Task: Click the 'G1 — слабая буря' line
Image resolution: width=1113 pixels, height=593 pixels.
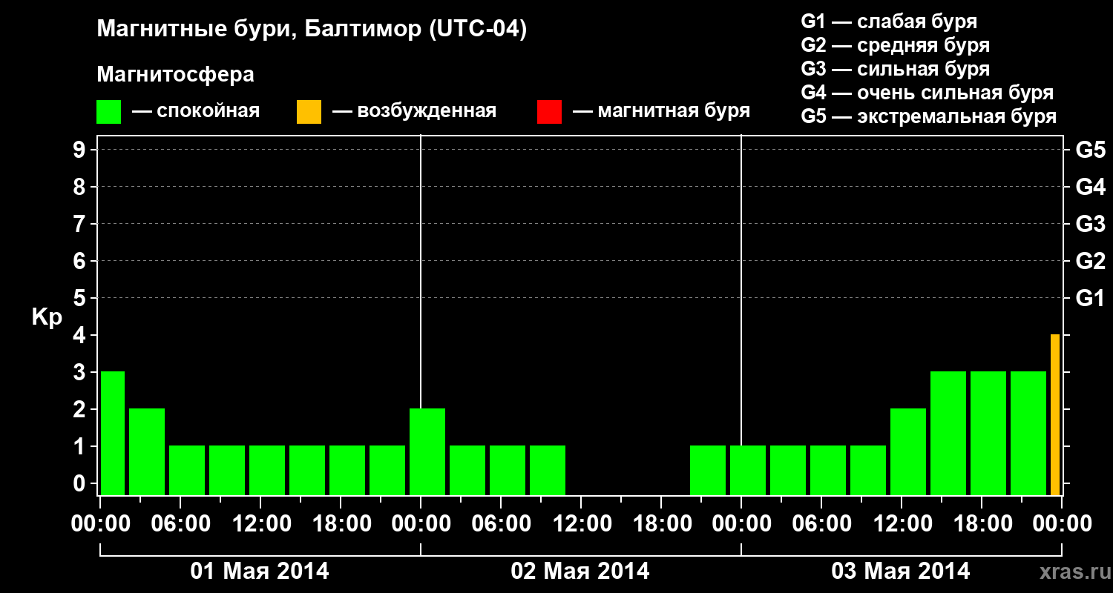Action: pos(889,21)
